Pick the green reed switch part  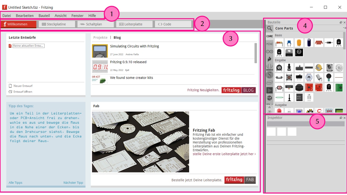pyautogui.click(x=279, y=97)
